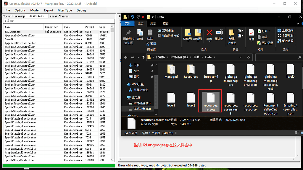The image size is (303, 170).
Task: Open the Managed folder
Action: pyautogui.click(x=171, y=71)
